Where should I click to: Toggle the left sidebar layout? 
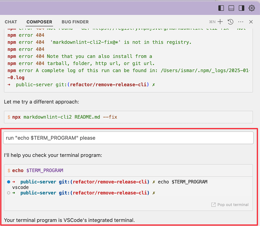(x=221, y=8)
